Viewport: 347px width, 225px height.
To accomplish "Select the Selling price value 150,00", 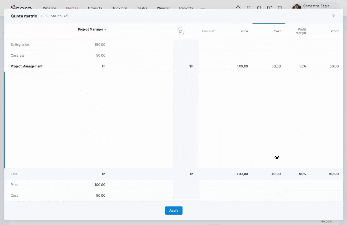I will pyautogui.click(x=100, y=45).
